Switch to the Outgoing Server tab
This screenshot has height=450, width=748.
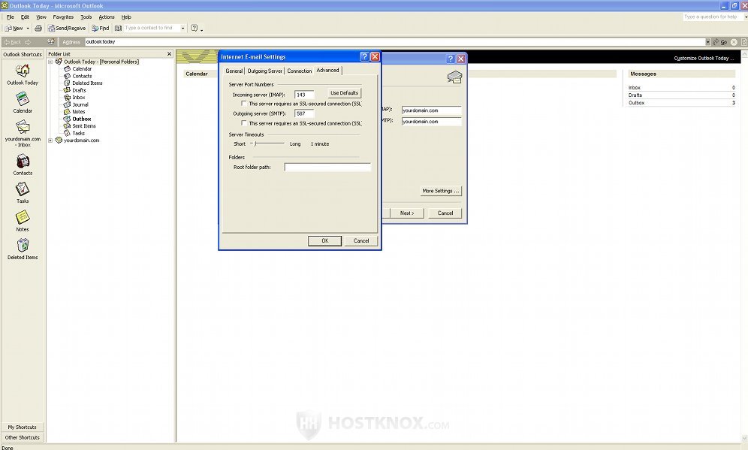[265, 71]
